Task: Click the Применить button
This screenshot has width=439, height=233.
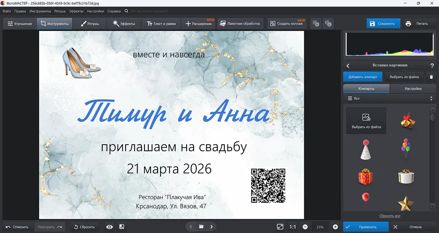Action: tap(366, 227)
